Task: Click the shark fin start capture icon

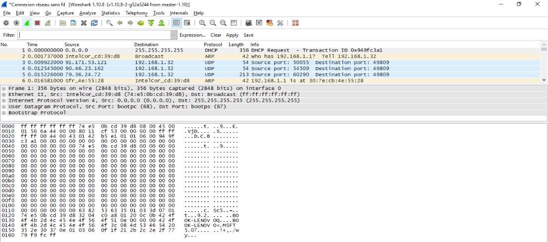Action: coord(27,23)
